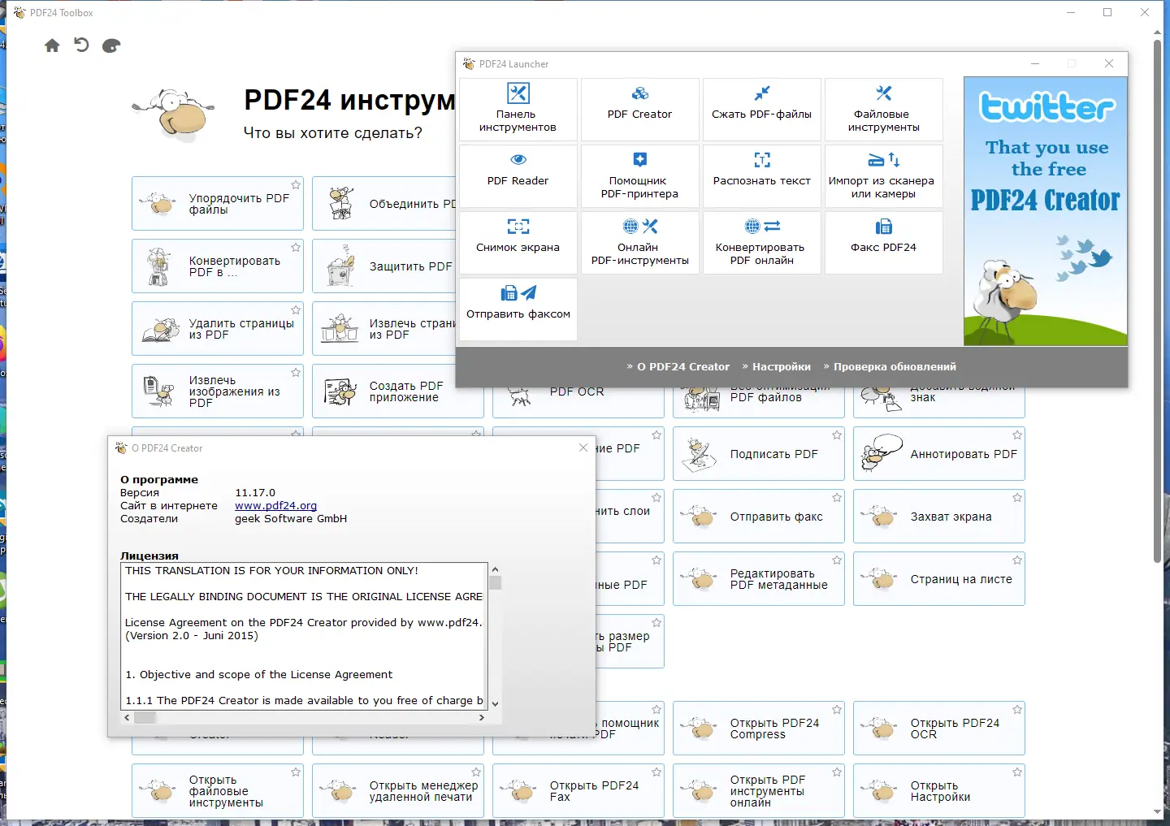
Task: Select Конвертировать PDF онлайн in the Launcher
Action: 762,242
